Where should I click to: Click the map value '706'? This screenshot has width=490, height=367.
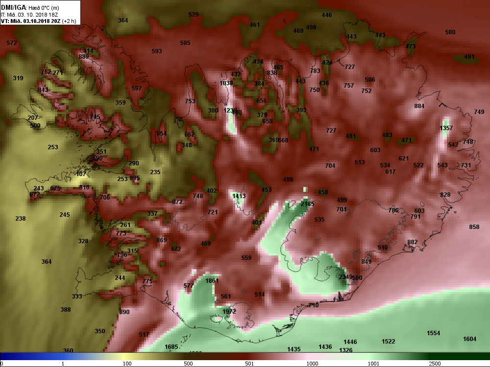point(105,198)
